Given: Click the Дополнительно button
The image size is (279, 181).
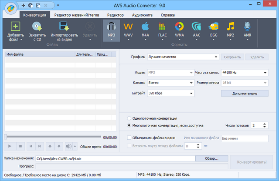Looking at the screenshot, I should pos(244,93).
